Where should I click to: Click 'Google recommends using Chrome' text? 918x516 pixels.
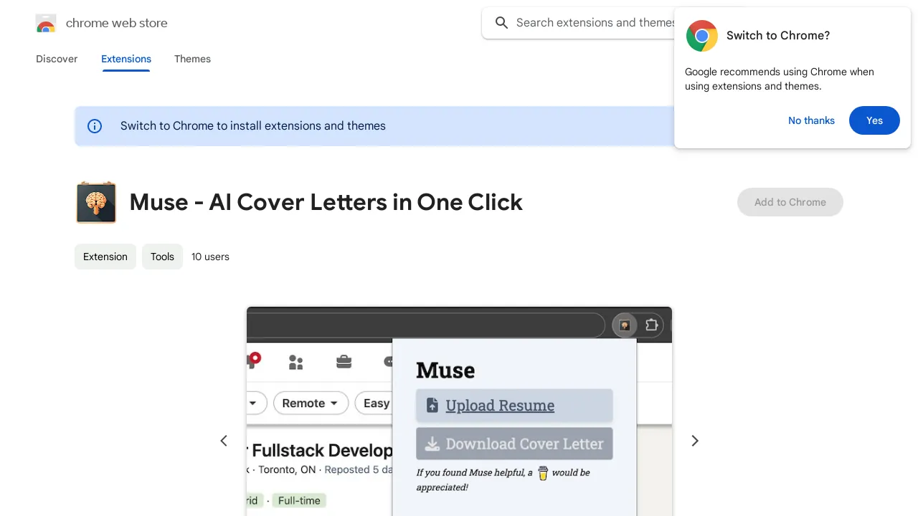coord(780,79)
